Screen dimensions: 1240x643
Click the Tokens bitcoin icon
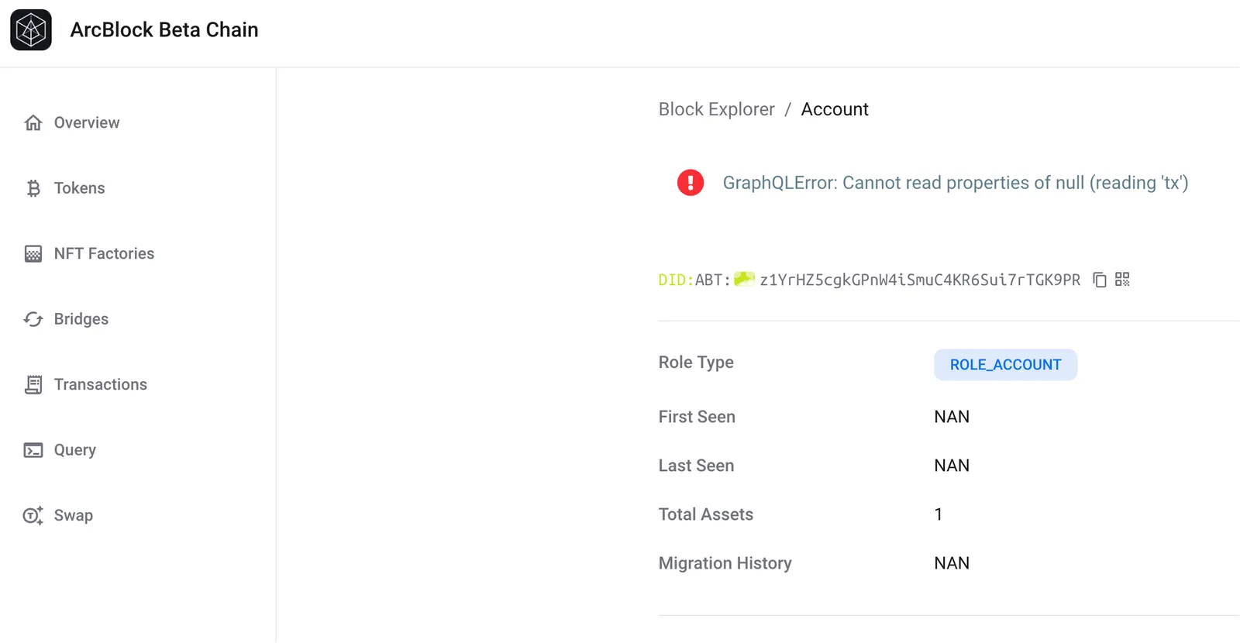(33, 188)
